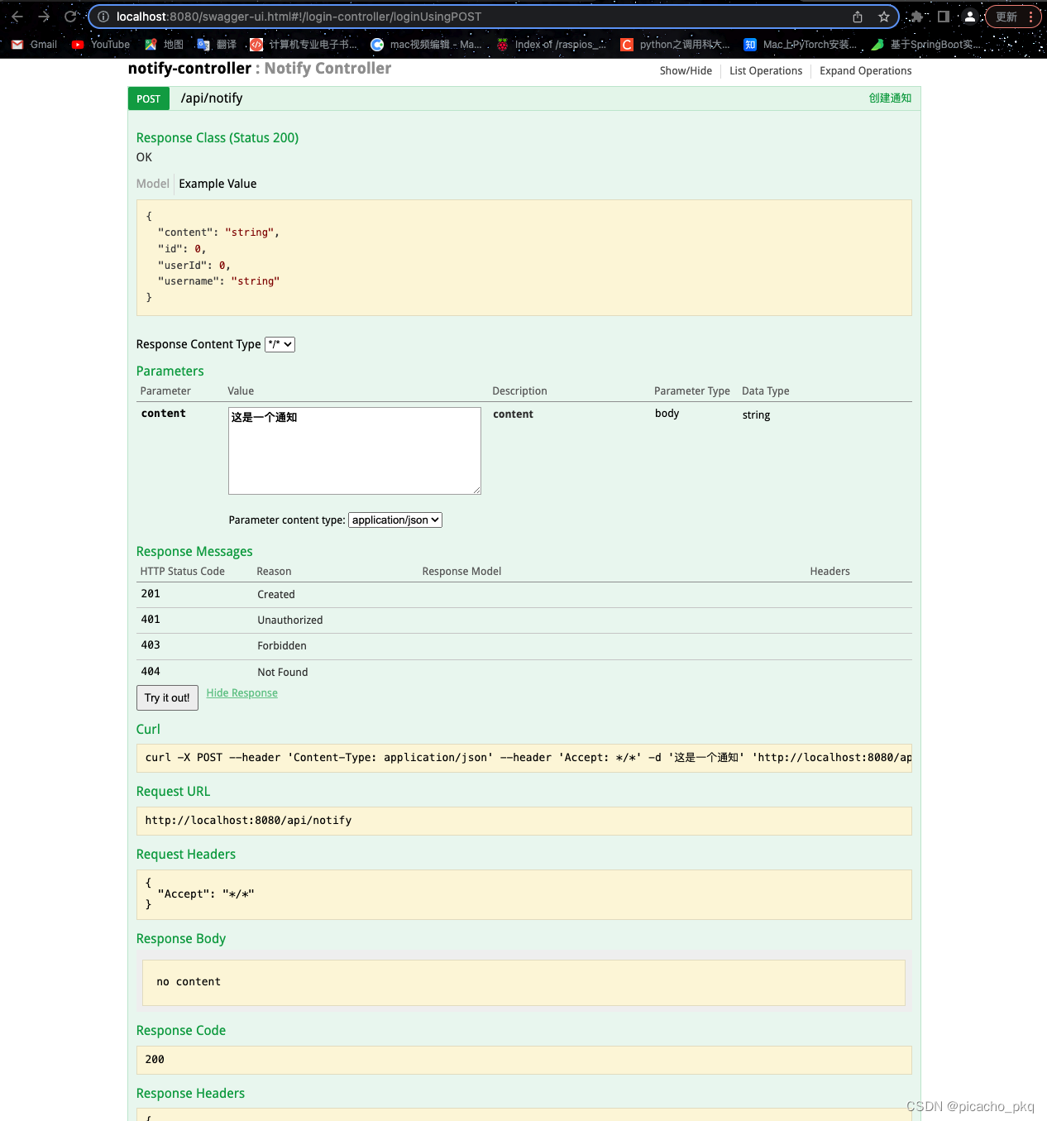The width and height of the screenshot is (1047, 1121).
Task: Open the Gmail bookmark
Action: (x=34, y=45)
